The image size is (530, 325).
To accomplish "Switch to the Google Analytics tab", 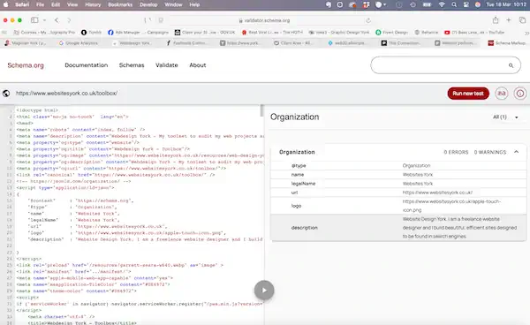I will click(x=79, y=43).
